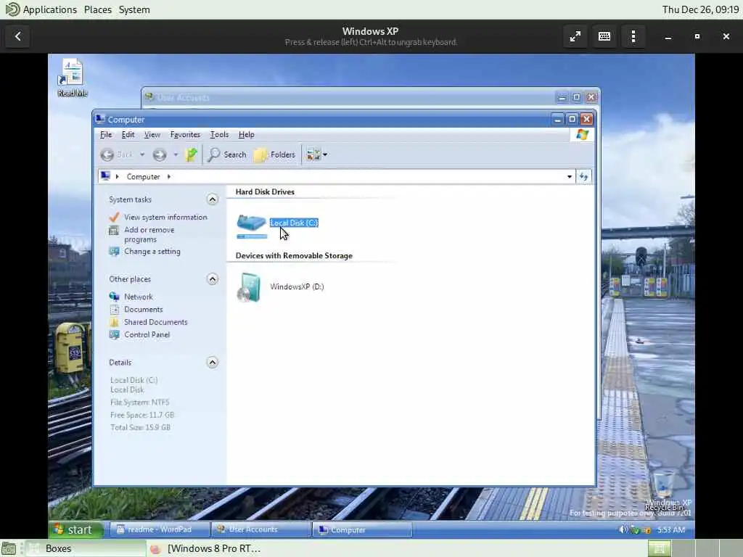743x557 pixels.
Task: Collapse the Other places panel
Action: [x=213, y=279]
